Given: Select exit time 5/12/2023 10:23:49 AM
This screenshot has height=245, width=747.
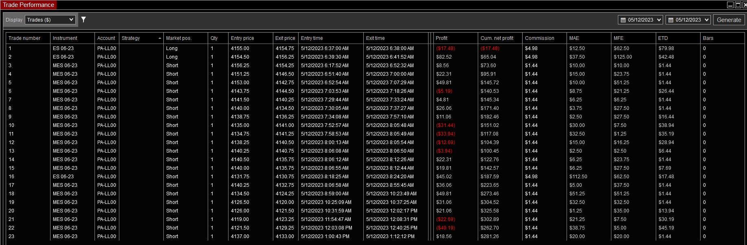Looking at the screenshot, I should click(391, 194).
